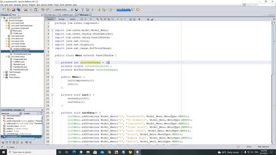Open the Refactor menu
The image size is (276, 155).
coord(32,5)
